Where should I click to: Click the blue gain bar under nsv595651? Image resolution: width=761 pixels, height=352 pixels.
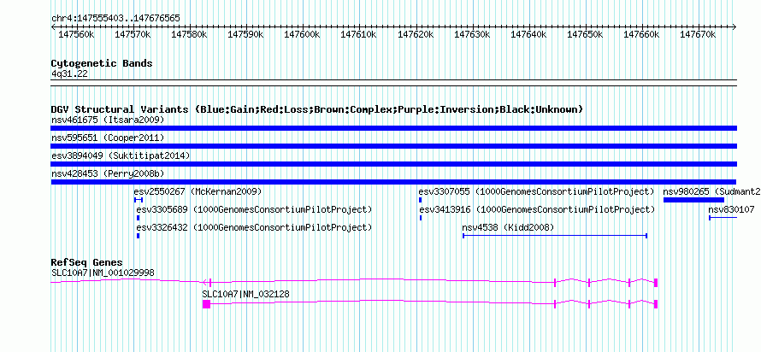[393, 146]
